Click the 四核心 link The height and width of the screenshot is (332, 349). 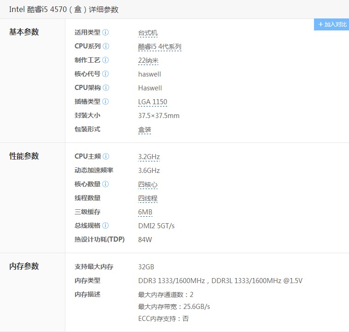[148, 184]
